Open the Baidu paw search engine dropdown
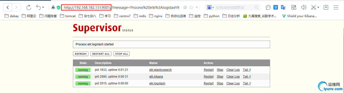The width and height of the screenshot is (344, 93). click(x=211, y=8)
